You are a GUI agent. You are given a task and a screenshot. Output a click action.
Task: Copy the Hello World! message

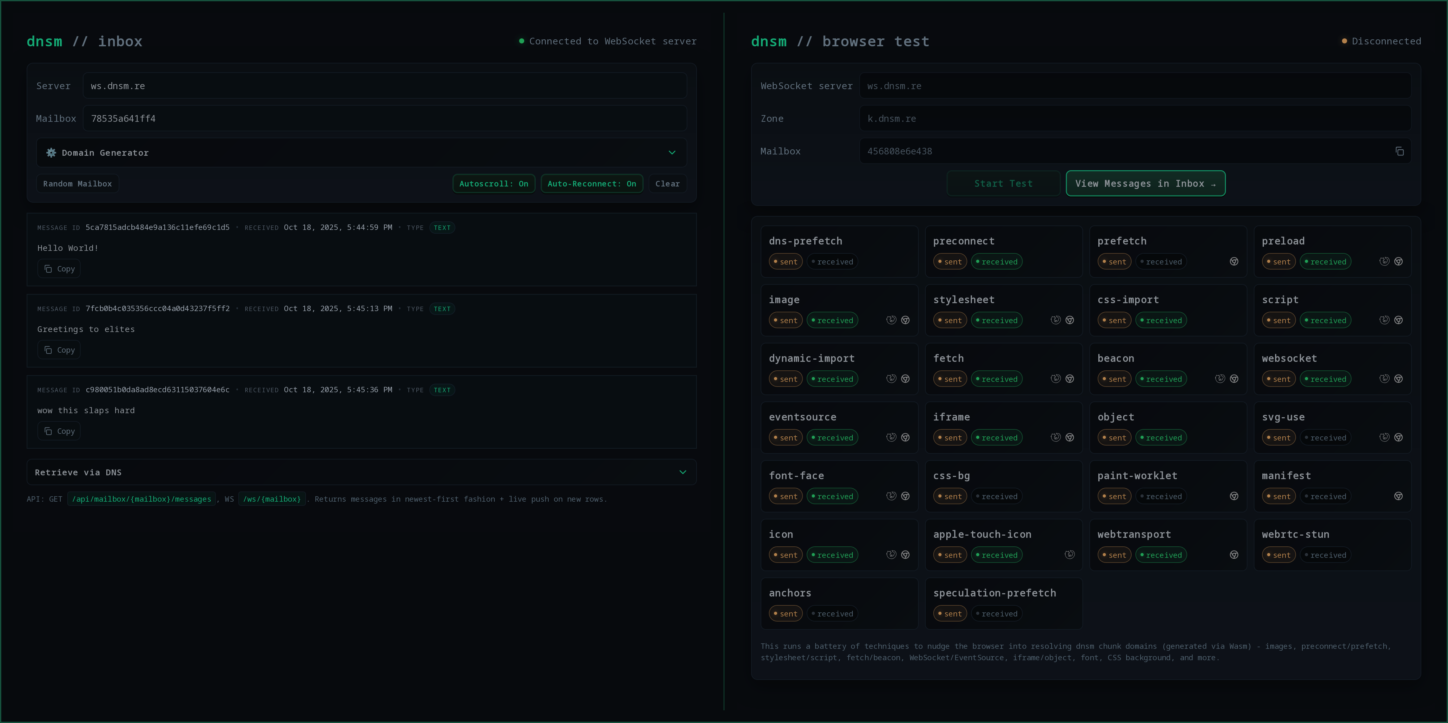click(59, 269)
